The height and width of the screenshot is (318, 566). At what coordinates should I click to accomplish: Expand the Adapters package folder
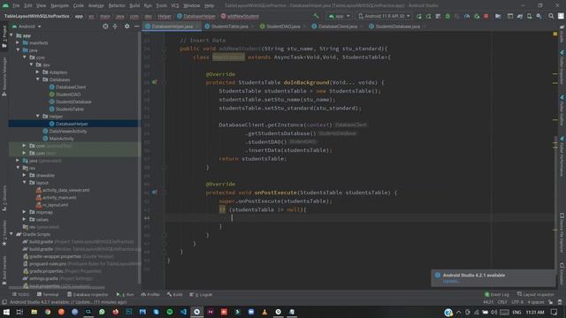(x=38, y=72)
